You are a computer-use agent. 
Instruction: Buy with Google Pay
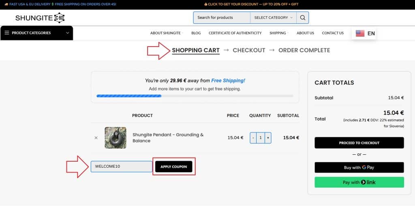tap(359, 167)
